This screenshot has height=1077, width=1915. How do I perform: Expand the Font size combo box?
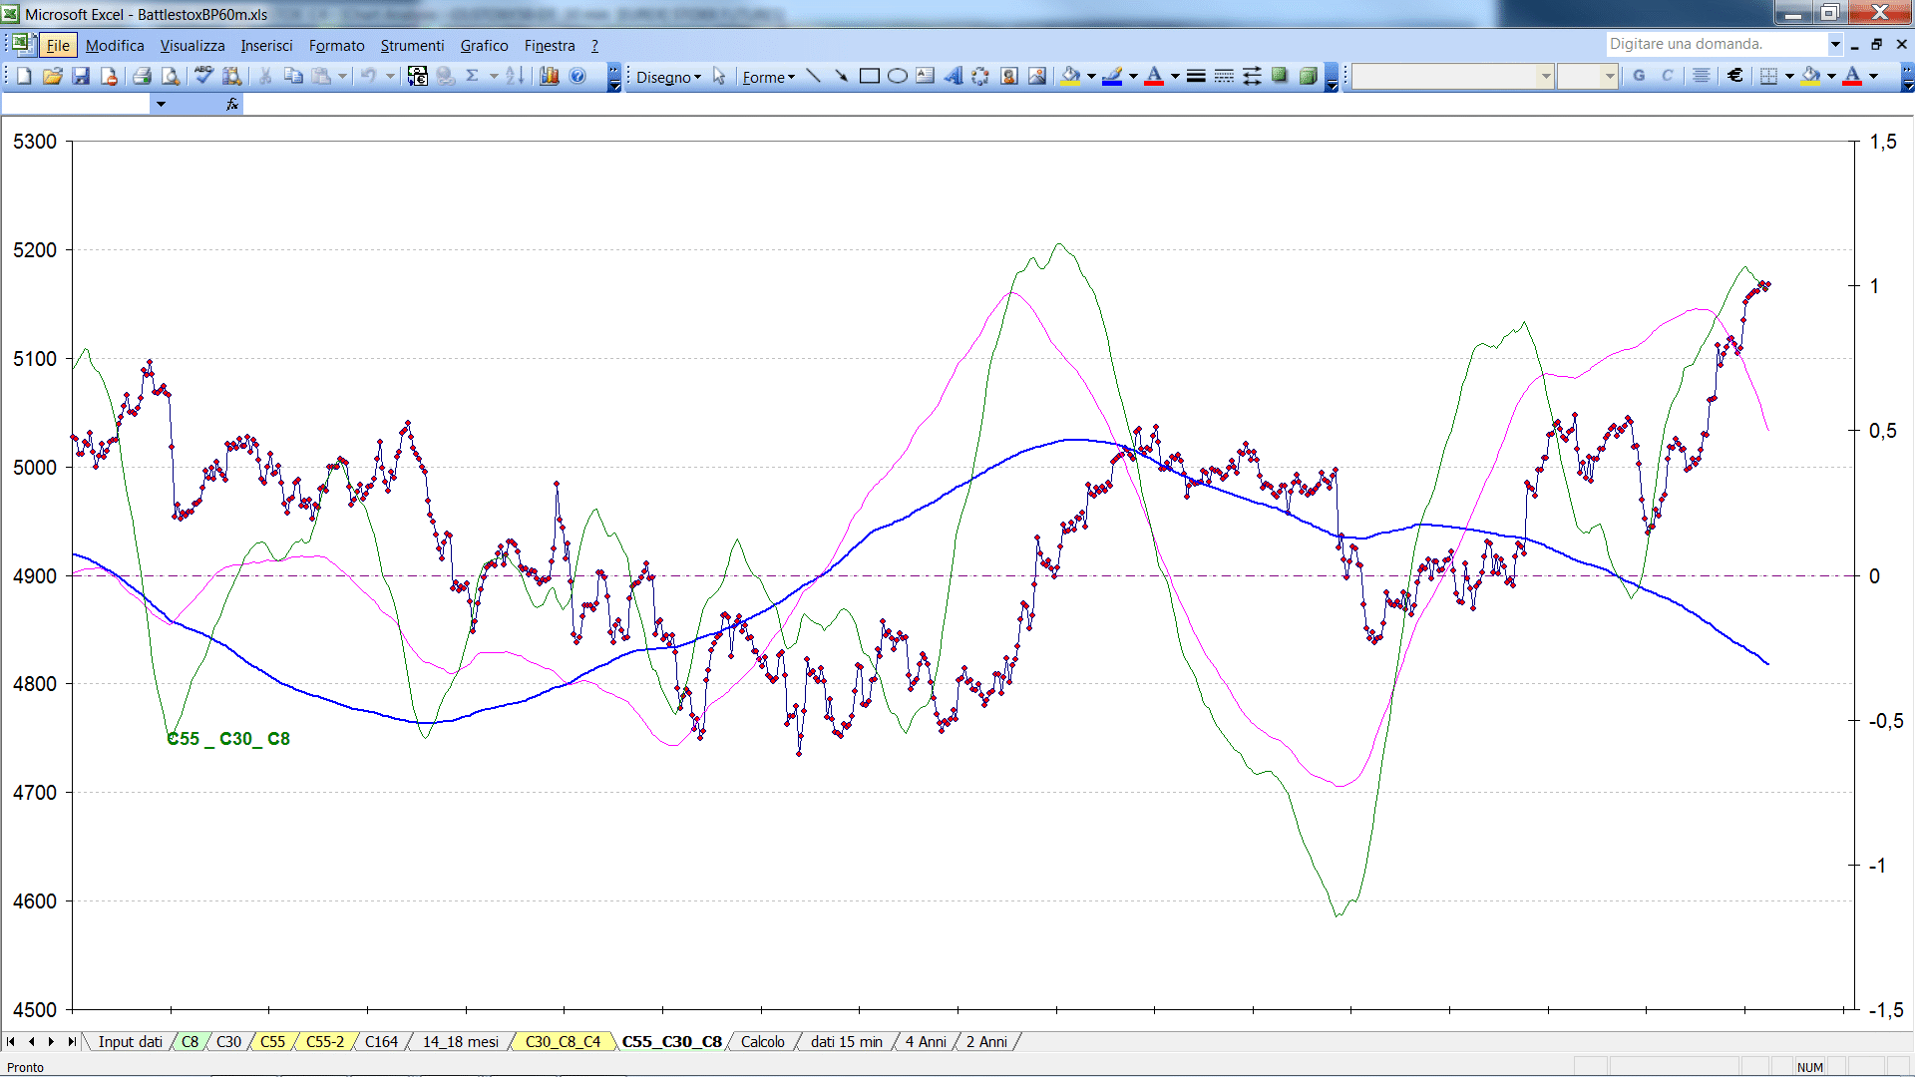[1609, 76]
